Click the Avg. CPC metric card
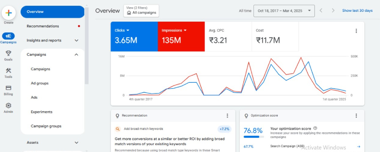This screenshot has height=152, width=380. click(228, 36)
